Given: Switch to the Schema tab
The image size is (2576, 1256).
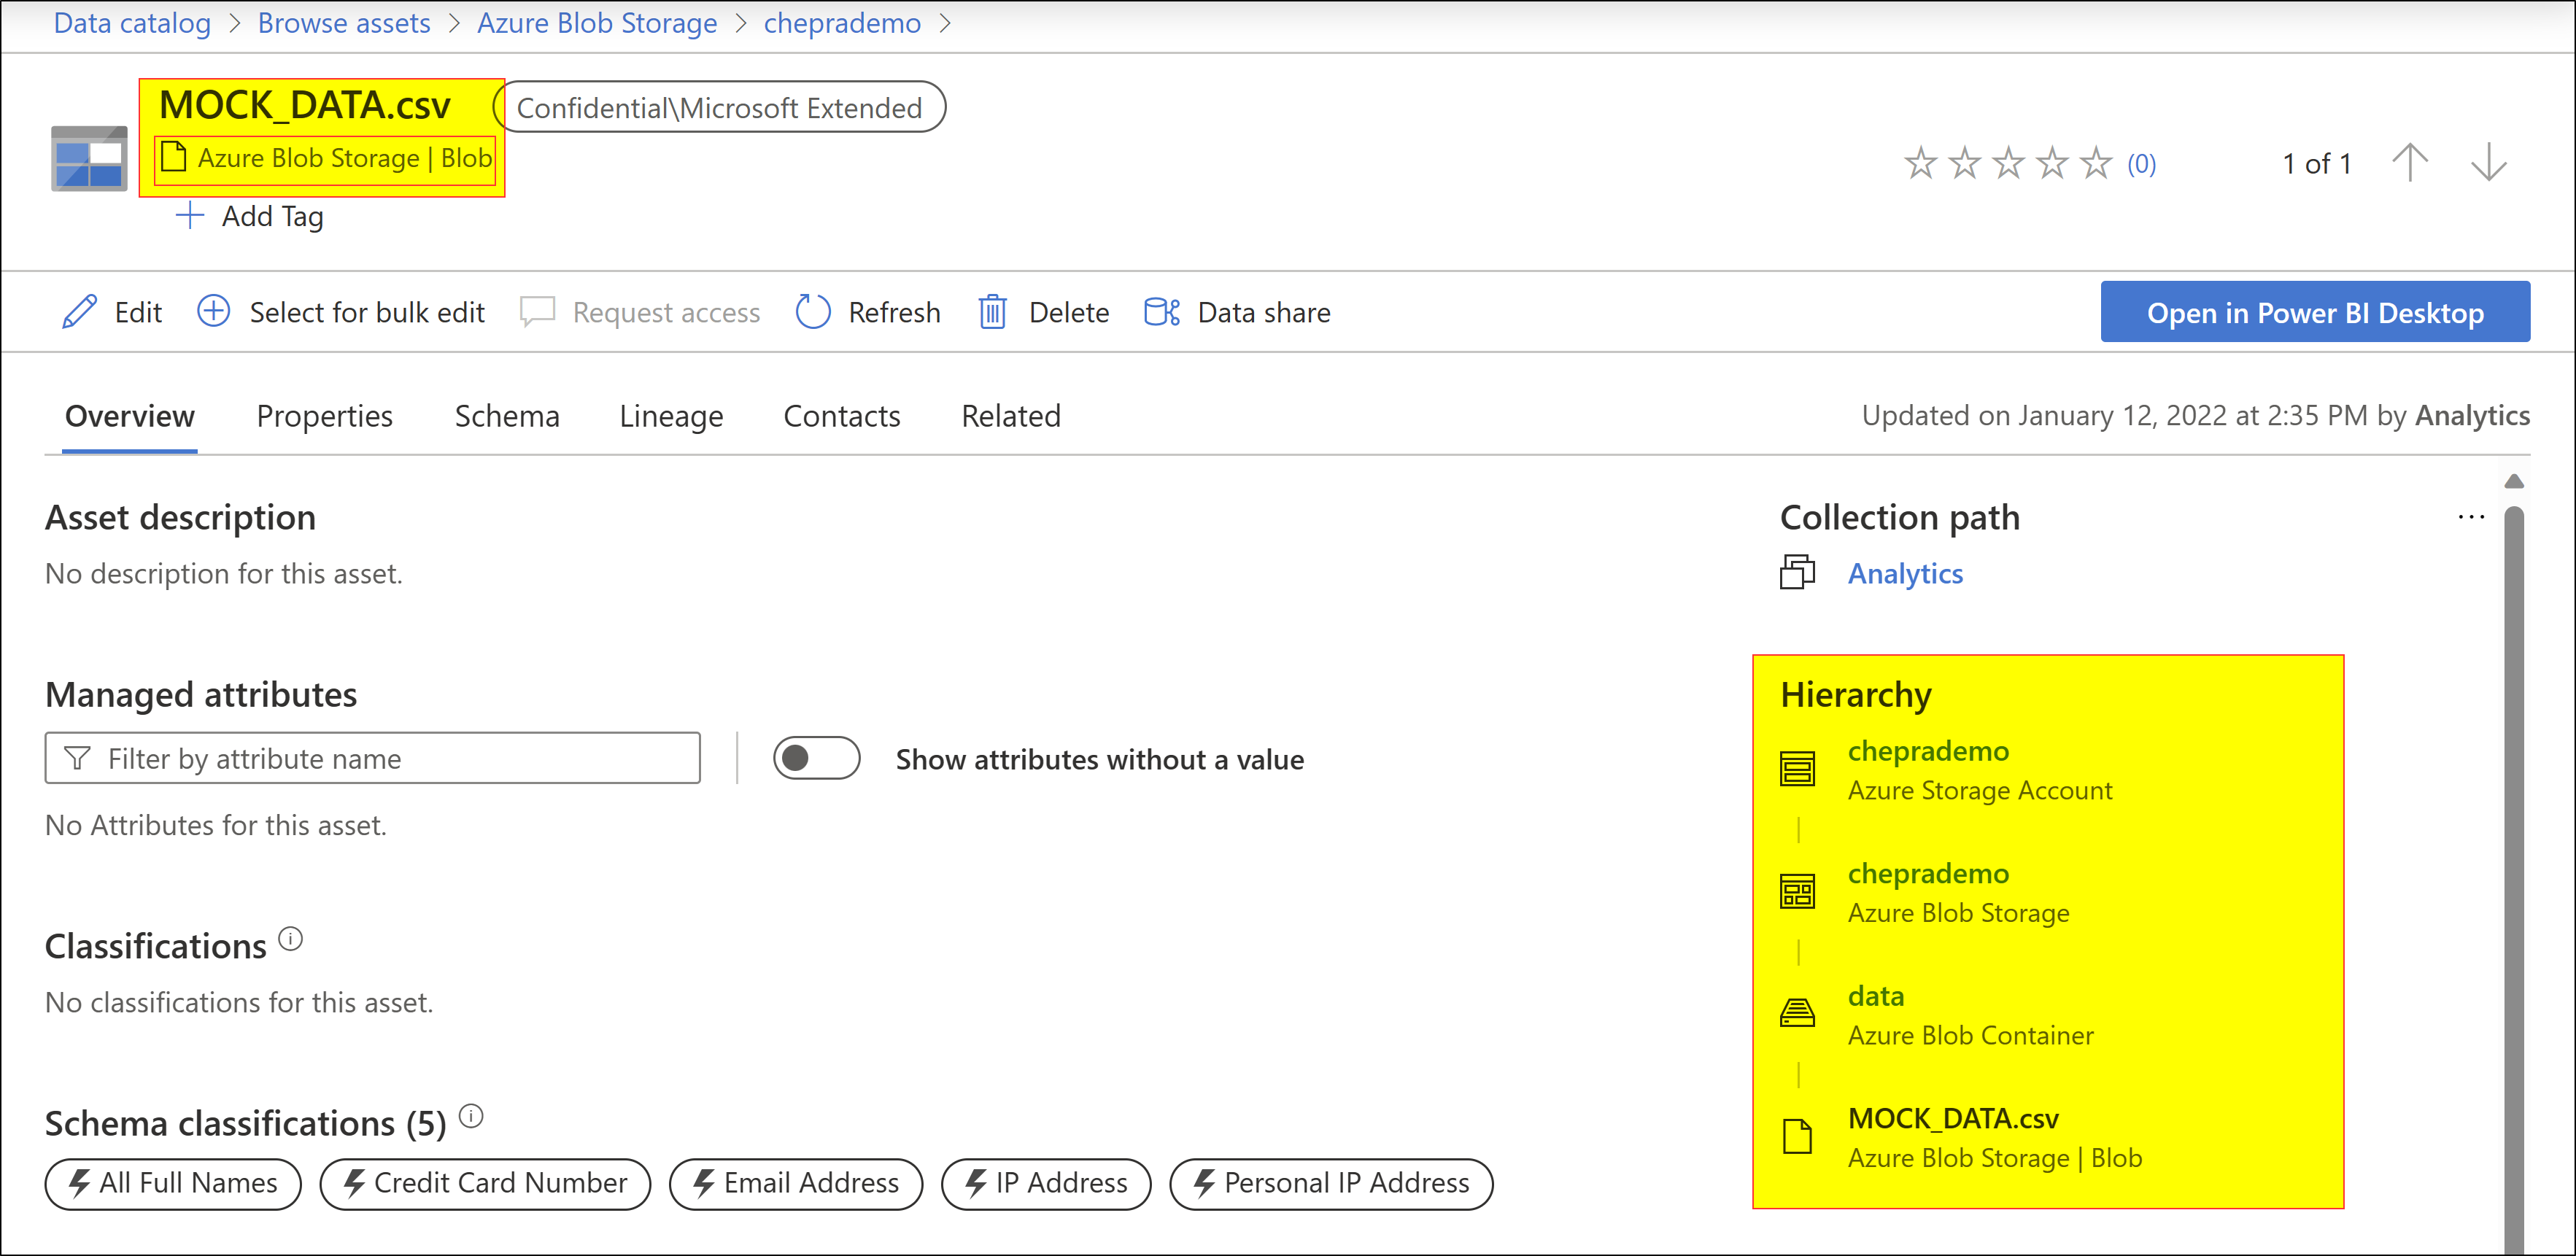Looking at the screenshot, I should (506, 415).
